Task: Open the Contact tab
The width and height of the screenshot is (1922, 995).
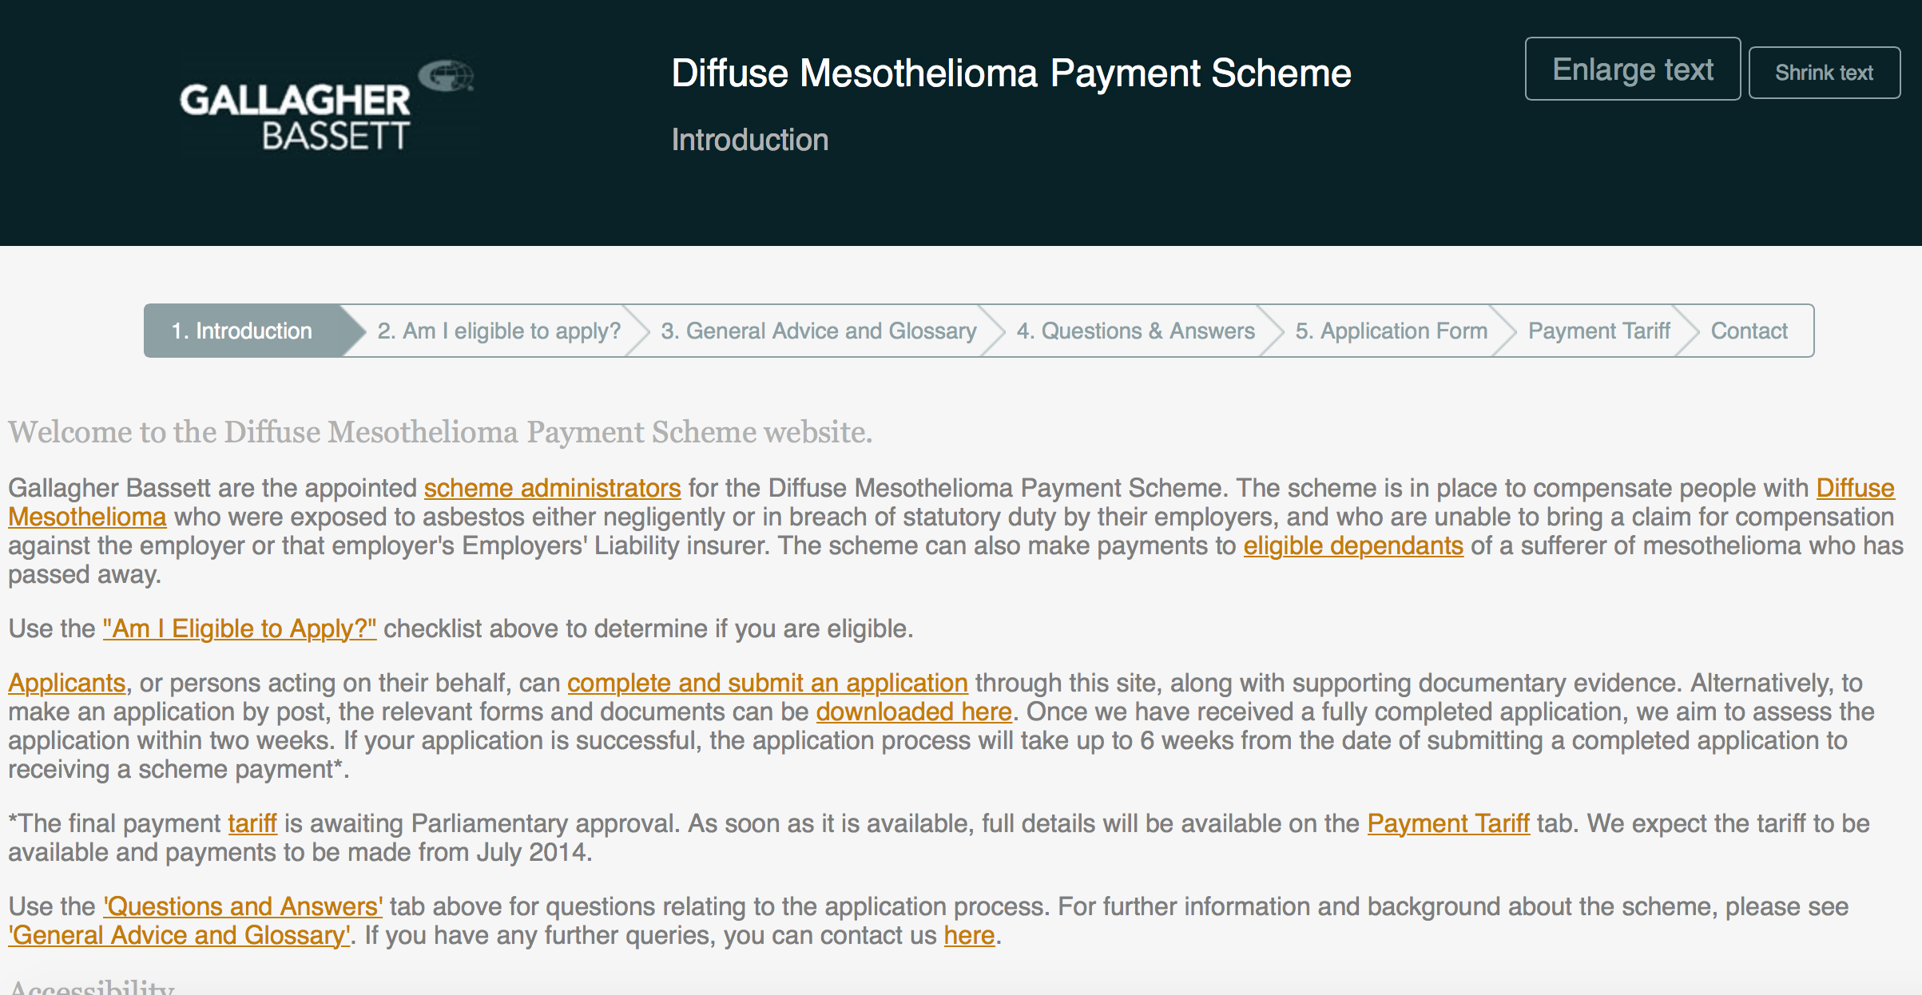Action: pyautogui.click(x=1749, y=331)
